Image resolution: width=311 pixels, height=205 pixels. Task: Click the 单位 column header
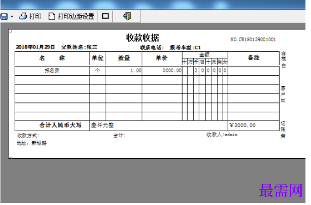tap(98, 58)
